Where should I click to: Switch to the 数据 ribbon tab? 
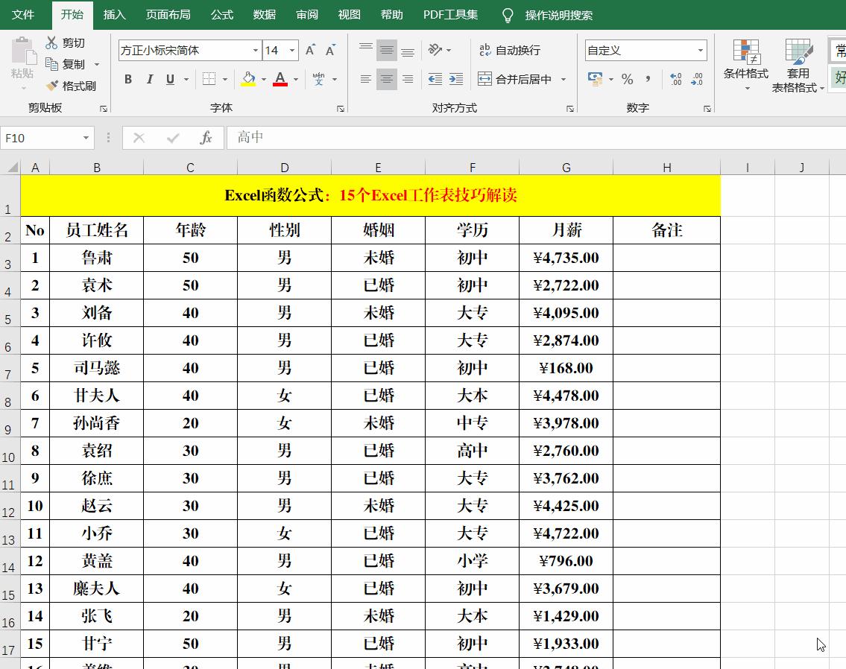click(263, 14)
